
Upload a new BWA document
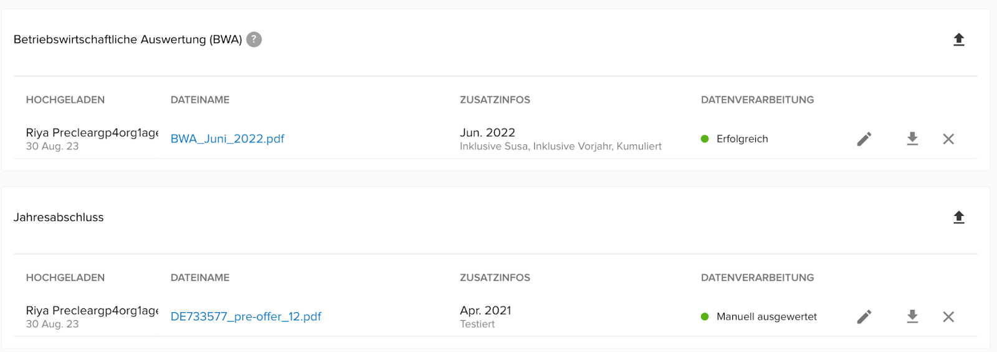959,40
